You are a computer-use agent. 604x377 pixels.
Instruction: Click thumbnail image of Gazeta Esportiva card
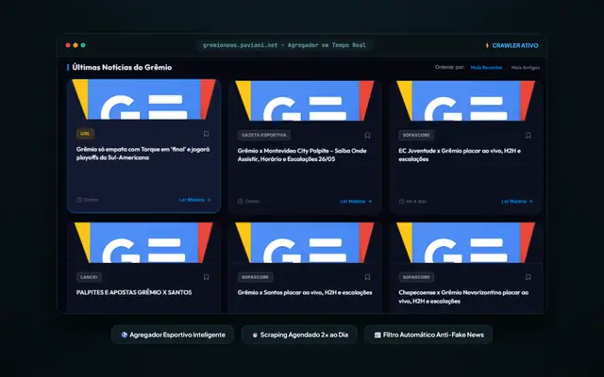[305, 101]
